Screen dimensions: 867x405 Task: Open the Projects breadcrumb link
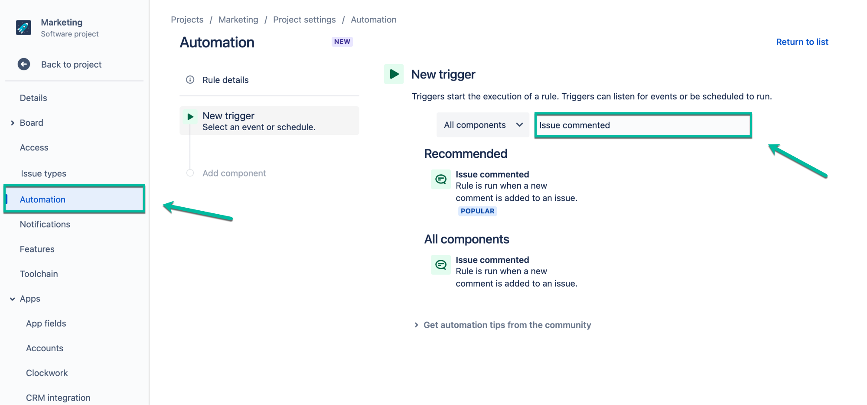[187, 20]
